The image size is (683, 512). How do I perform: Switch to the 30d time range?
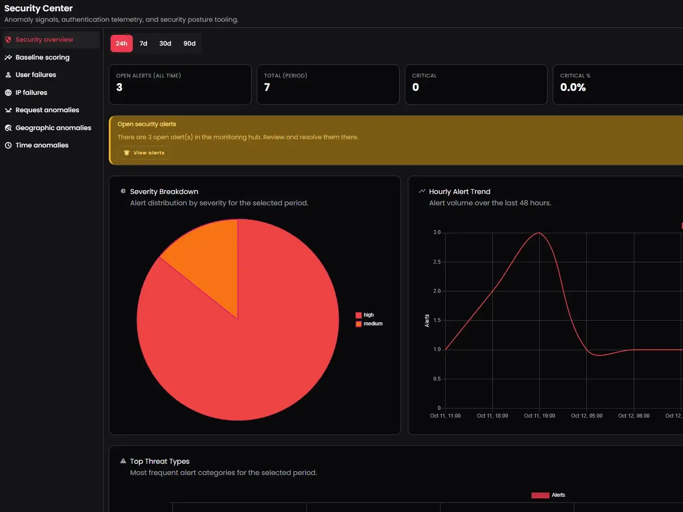tap(165, 44)
